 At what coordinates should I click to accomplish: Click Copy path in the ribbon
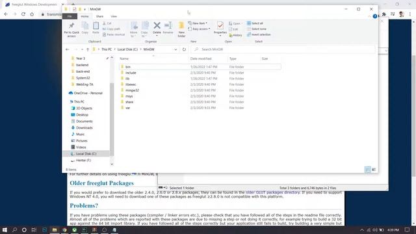(x=111, y=29)
